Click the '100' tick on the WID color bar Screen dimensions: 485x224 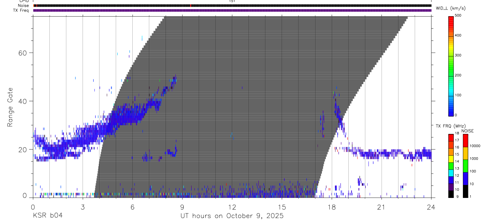[x=458, y=95]
